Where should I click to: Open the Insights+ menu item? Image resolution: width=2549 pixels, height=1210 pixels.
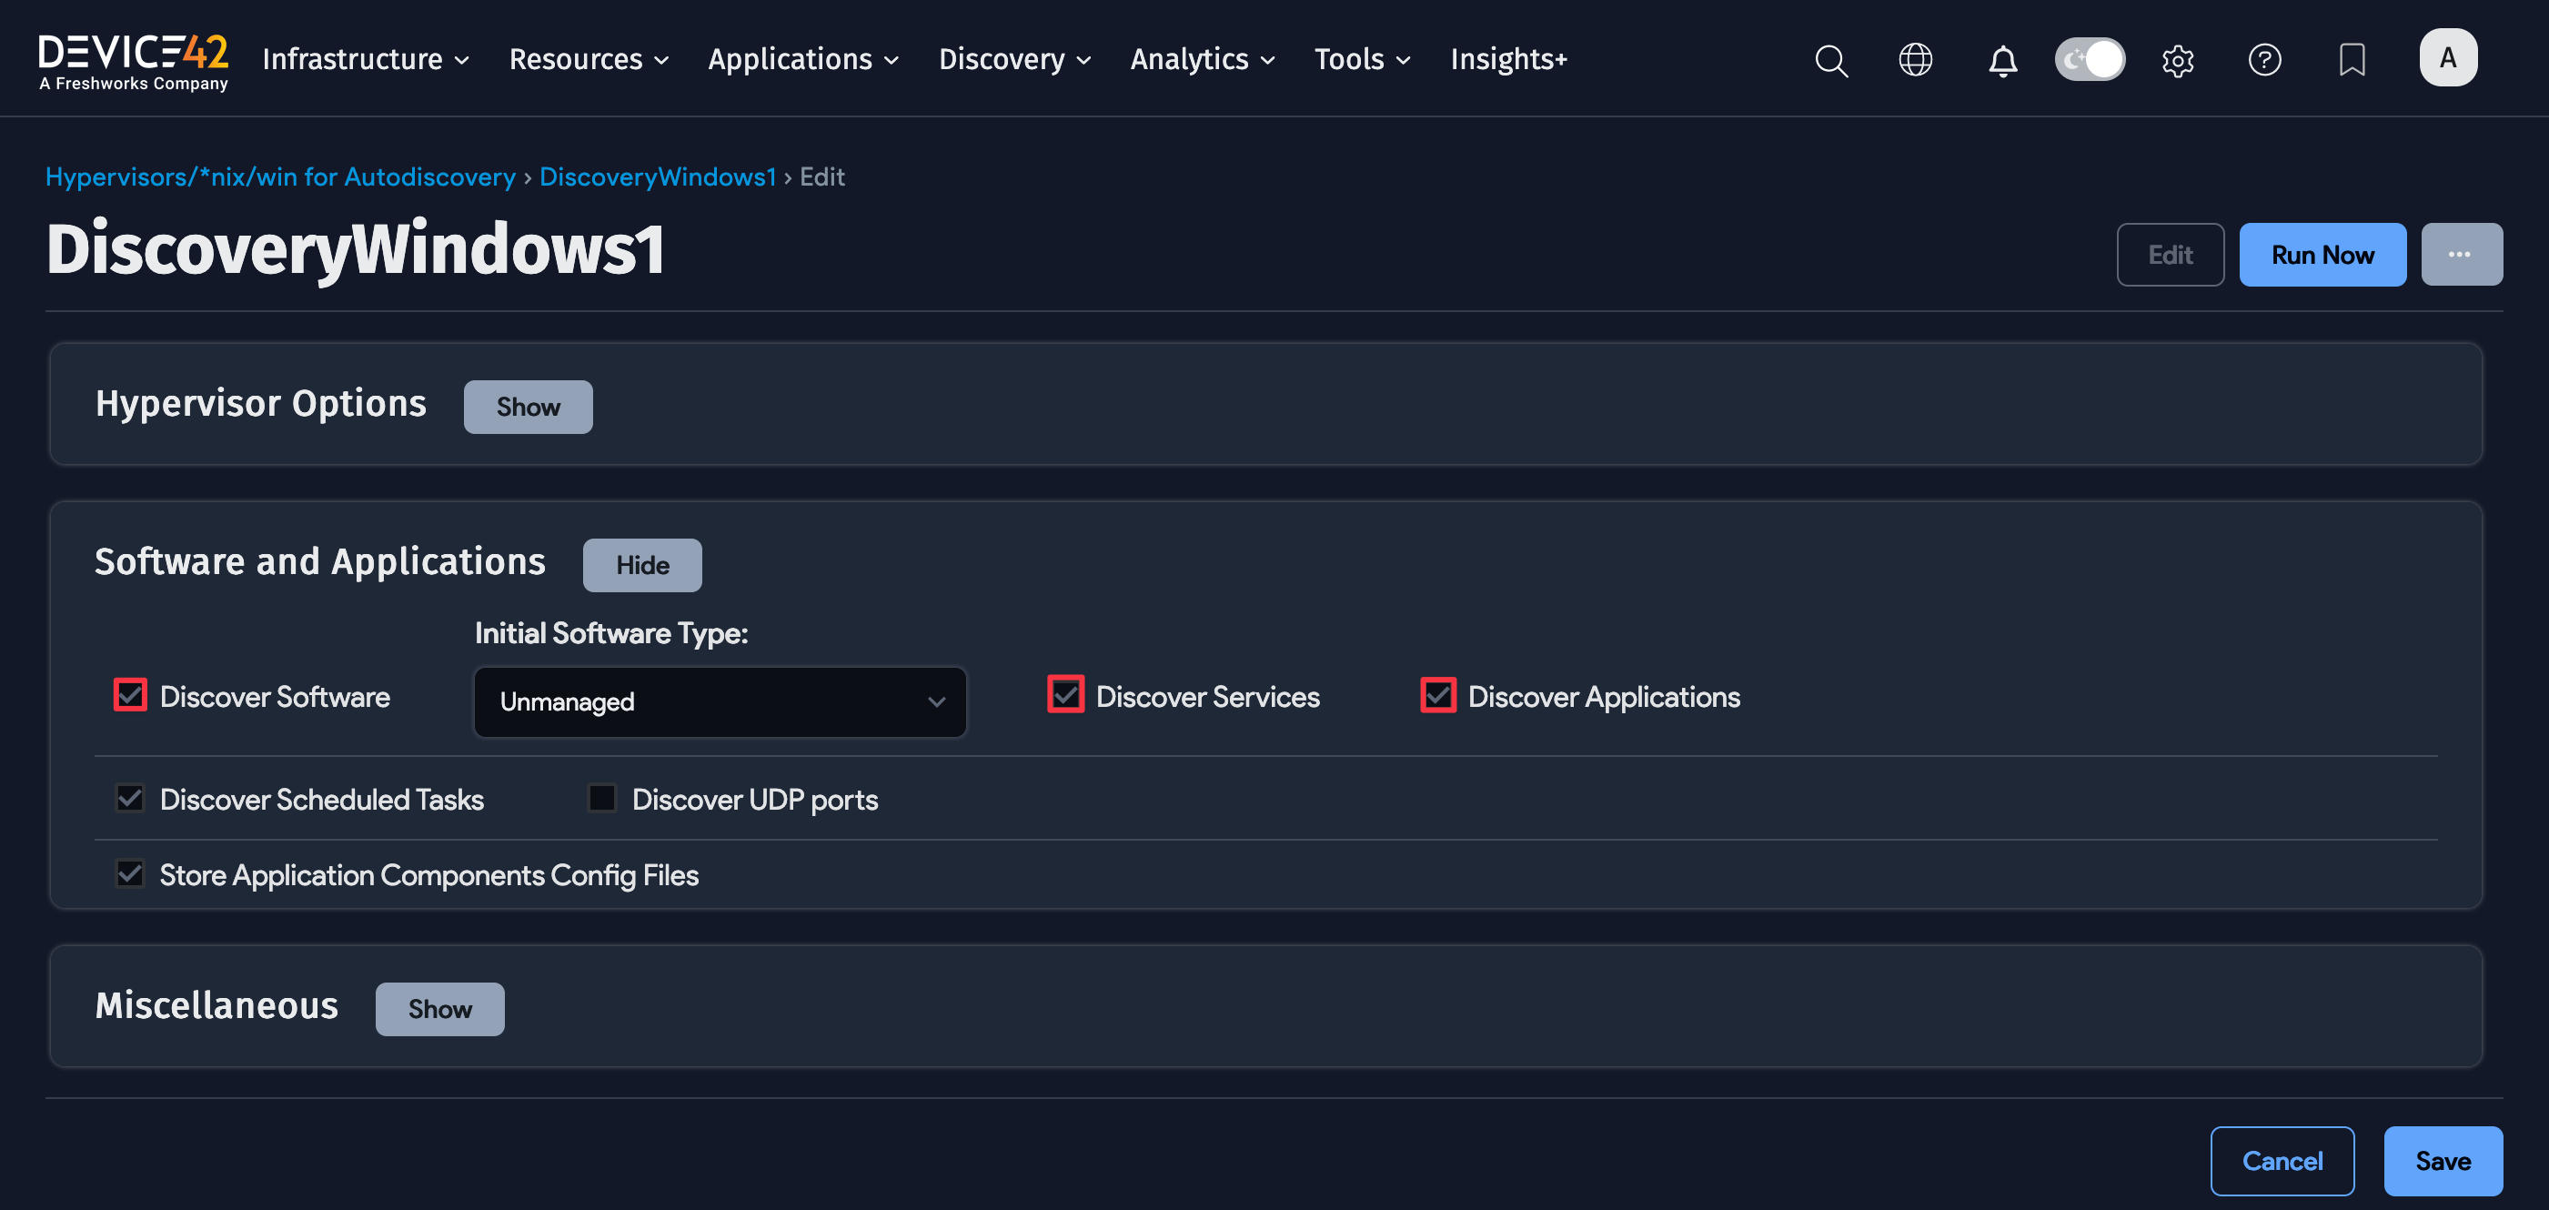(x=1508, y=59)
